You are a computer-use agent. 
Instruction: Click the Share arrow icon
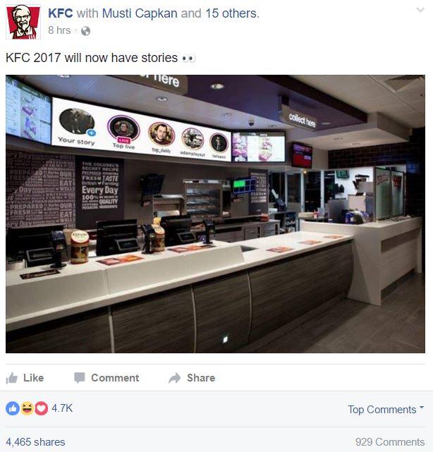175,378
